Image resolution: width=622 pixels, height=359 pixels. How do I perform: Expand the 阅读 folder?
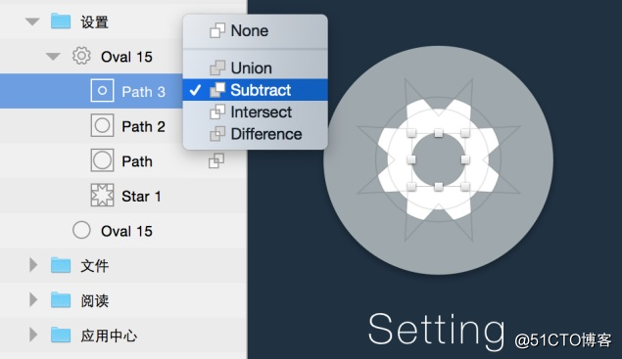click(33, 300)
